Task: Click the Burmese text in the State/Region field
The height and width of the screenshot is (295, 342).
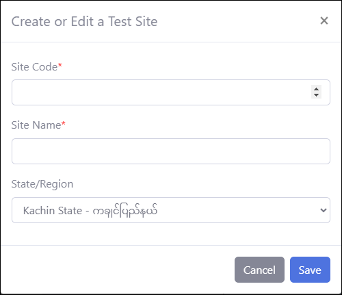Action: coord(125,211)
